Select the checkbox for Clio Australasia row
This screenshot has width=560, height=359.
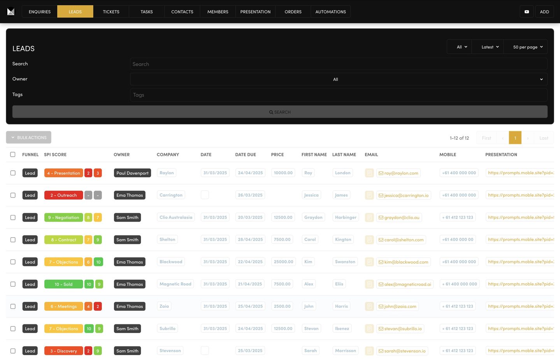(x=13, y=217)
